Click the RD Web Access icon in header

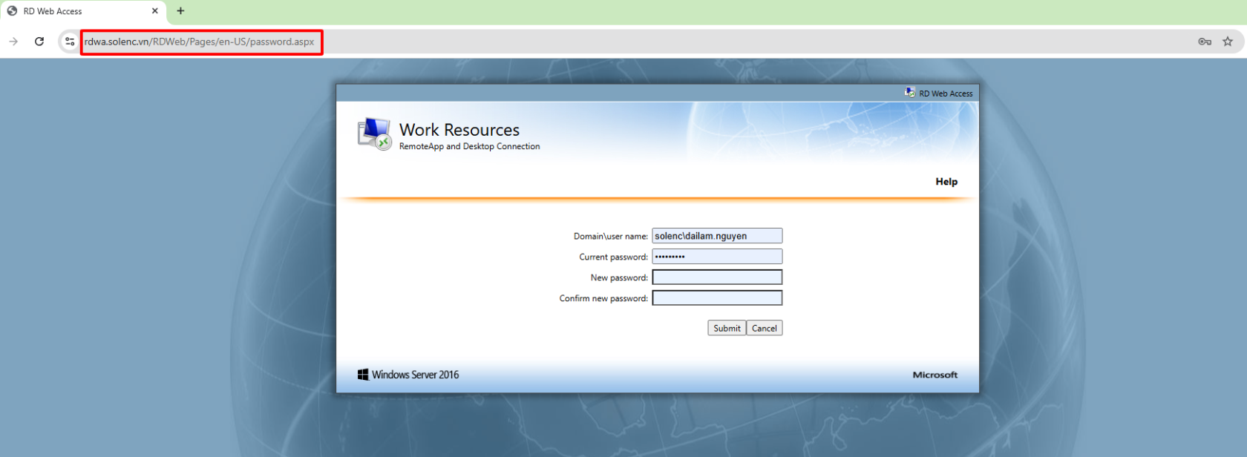coord(910,93)
